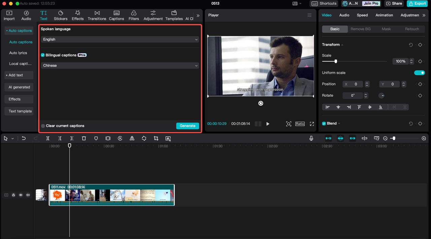Toggle auto snapping in timeline toolbar

click(340, 138)
